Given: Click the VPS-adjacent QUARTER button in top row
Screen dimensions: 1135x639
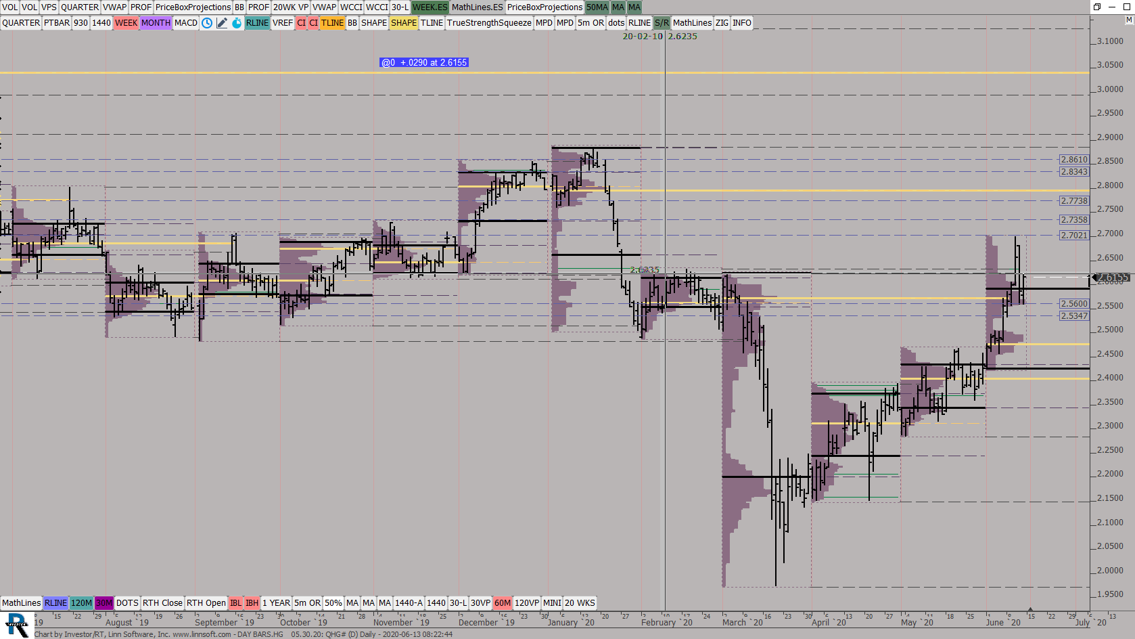Looking at the screenshot, I should point(80,7).
